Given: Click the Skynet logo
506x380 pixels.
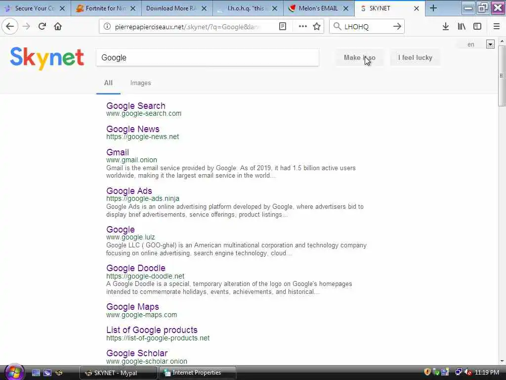Looking at the screenshot, I should (x=47, y=58).
